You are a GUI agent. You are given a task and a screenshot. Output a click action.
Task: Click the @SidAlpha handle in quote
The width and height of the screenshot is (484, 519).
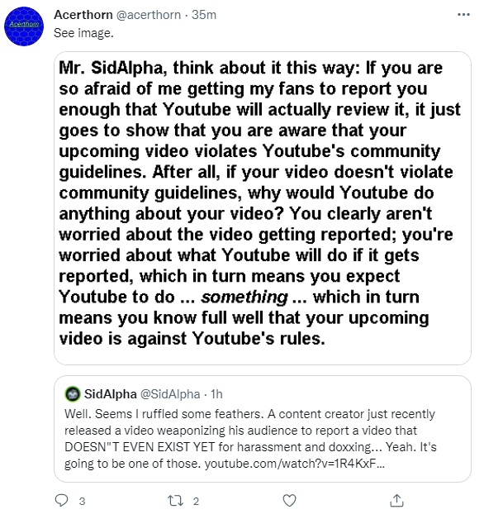coord(170,394)
